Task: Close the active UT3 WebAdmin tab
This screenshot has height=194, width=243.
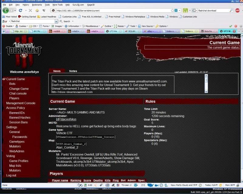Action: [234, 31]
